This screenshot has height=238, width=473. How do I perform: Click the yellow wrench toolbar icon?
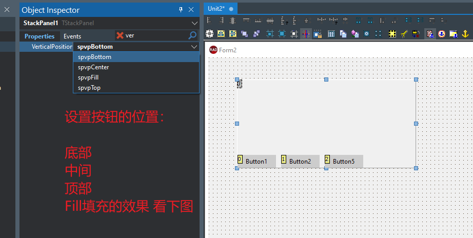pyautogui.click(x=404, y=34)
